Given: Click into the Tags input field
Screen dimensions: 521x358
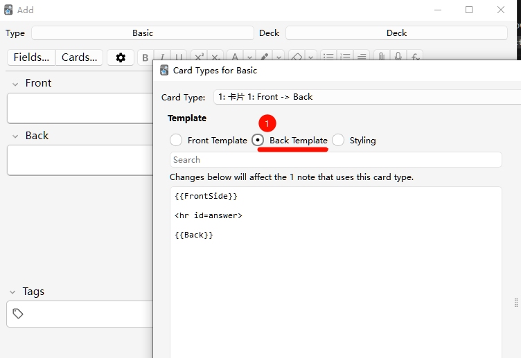Looking at the screenshot, I should [80, 314].
